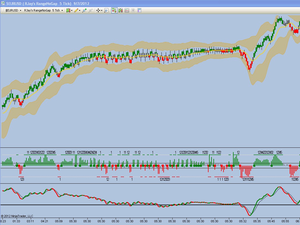The width and height of the screenshot is (300, 225).
Task: Click the 05:35 time axis label
Action: [x=257, y=221]
